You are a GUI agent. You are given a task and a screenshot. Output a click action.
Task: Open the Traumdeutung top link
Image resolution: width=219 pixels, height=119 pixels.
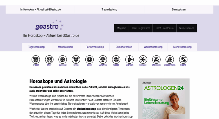(109, 10)
